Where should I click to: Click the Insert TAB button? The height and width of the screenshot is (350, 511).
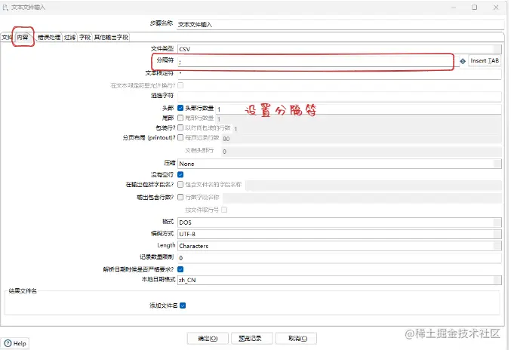[485, 61]
